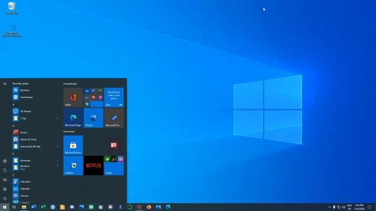Open the red news tile

point(114,145)
